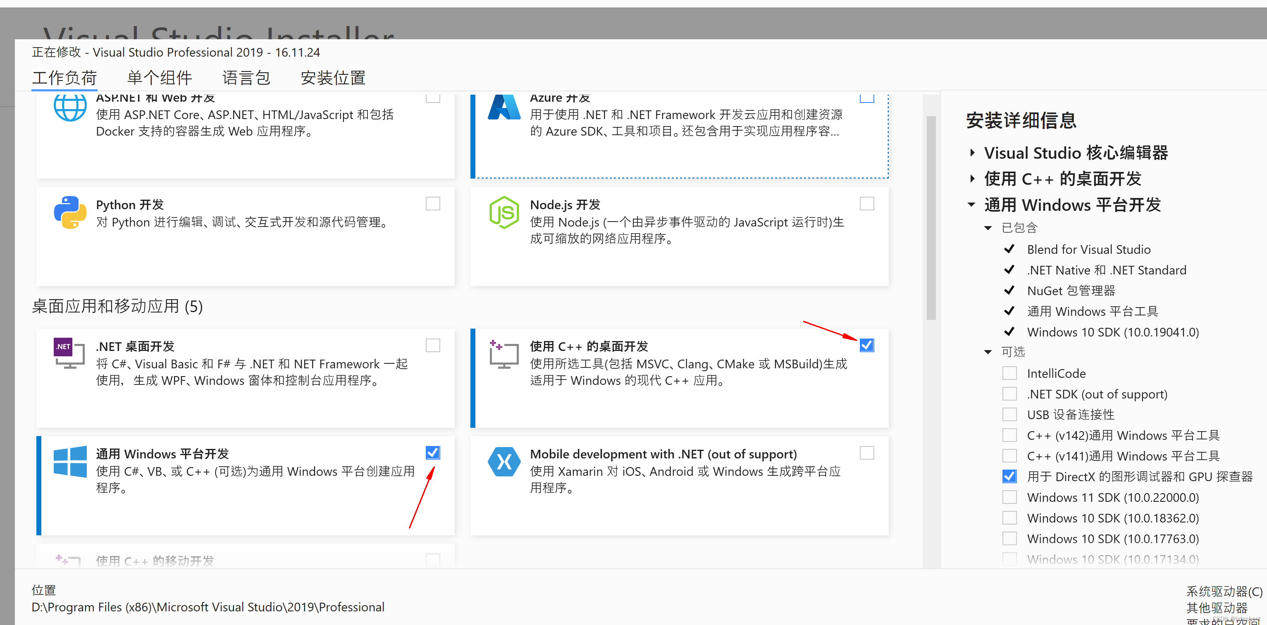Tick the Azure development workload checkbox
The height and width of the screenshot is (625, 1267).
(866, 98)
